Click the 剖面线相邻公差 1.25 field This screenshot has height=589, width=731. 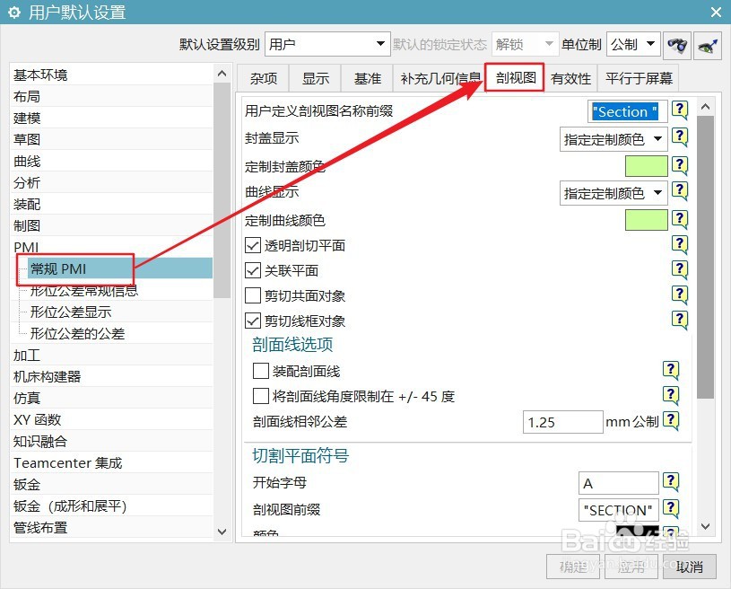coord(562,422)
